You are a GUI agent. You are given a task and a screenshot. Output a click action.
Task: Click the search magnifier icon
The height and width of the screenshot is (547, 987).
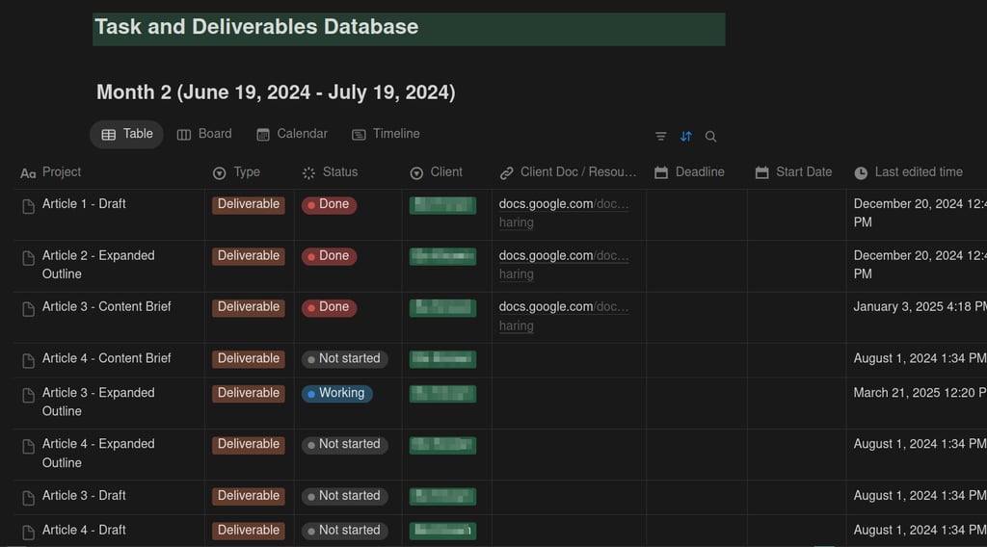pyautogui.click(x=711, y=137)
